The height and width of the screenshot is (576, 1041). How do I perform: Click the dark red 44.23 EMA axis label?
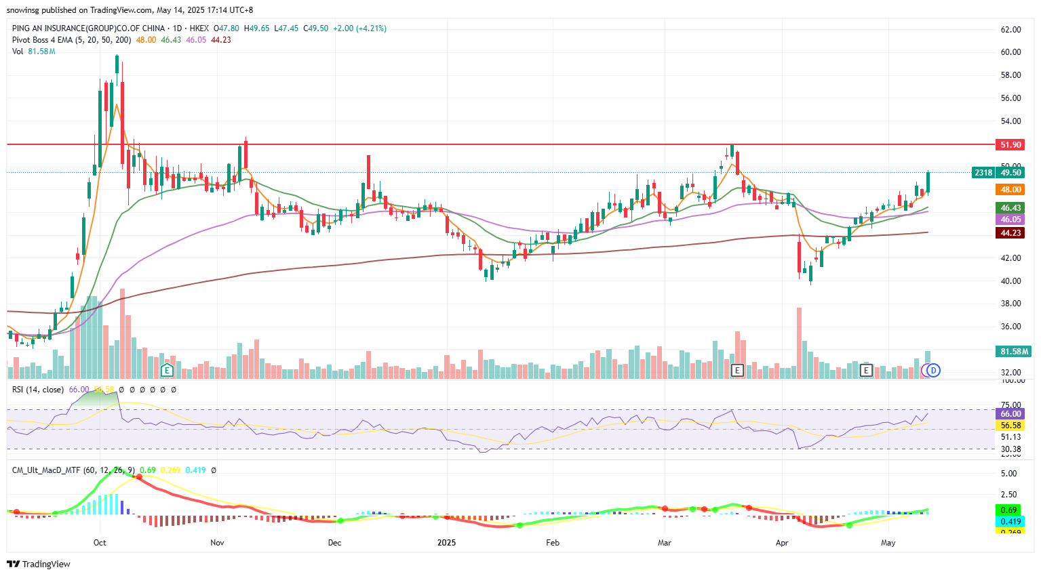[1010, 232]
